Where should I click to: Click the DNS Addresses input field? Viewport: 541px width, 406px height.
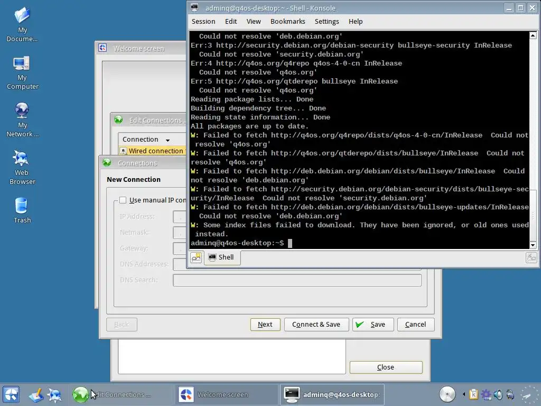pos(180,264)
